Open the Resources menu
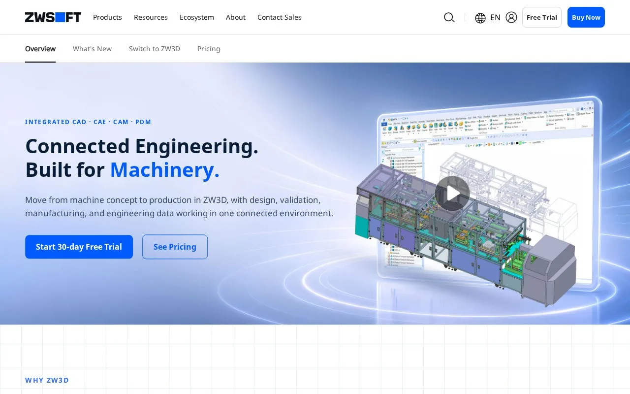This screenshot has height=394, width=630. pyautogui.click(x=151, y=17)
